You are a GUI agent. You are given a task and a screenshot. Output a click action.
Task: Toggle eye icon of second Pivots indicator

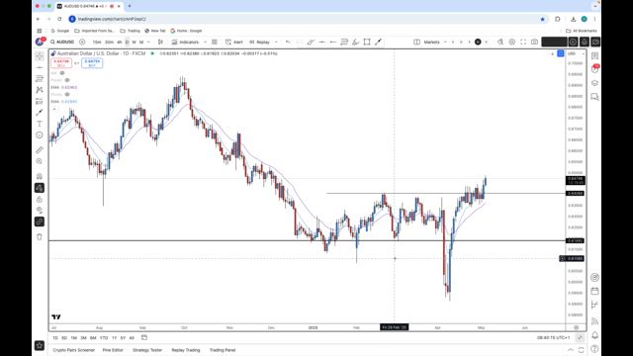67,95
